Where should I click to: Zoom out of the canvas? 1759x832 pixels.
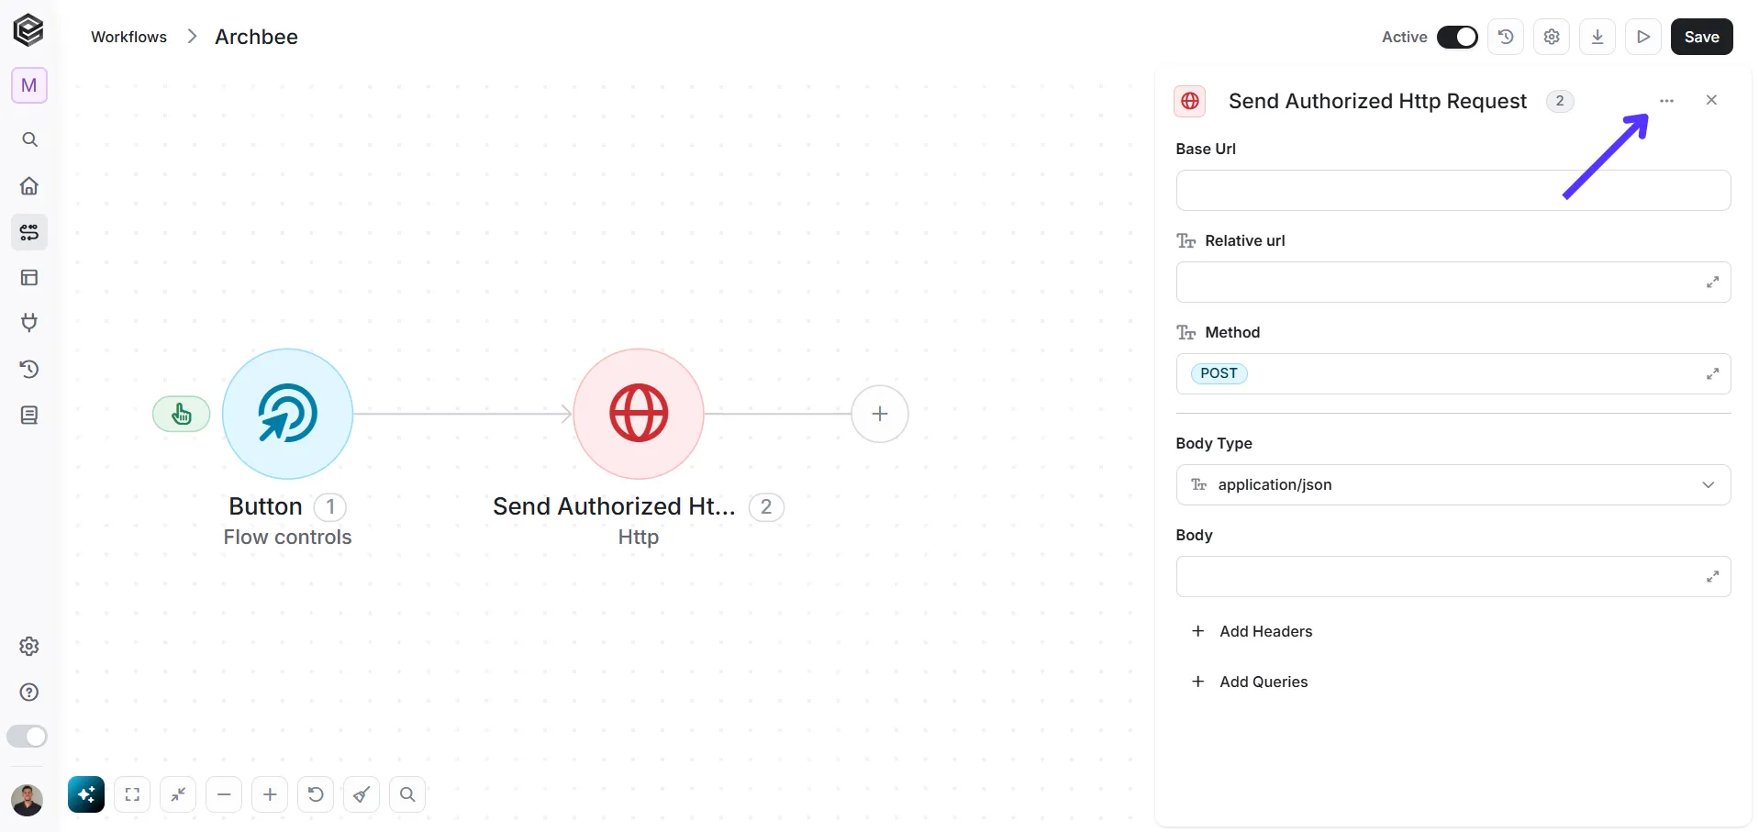[x=224, y=794]
